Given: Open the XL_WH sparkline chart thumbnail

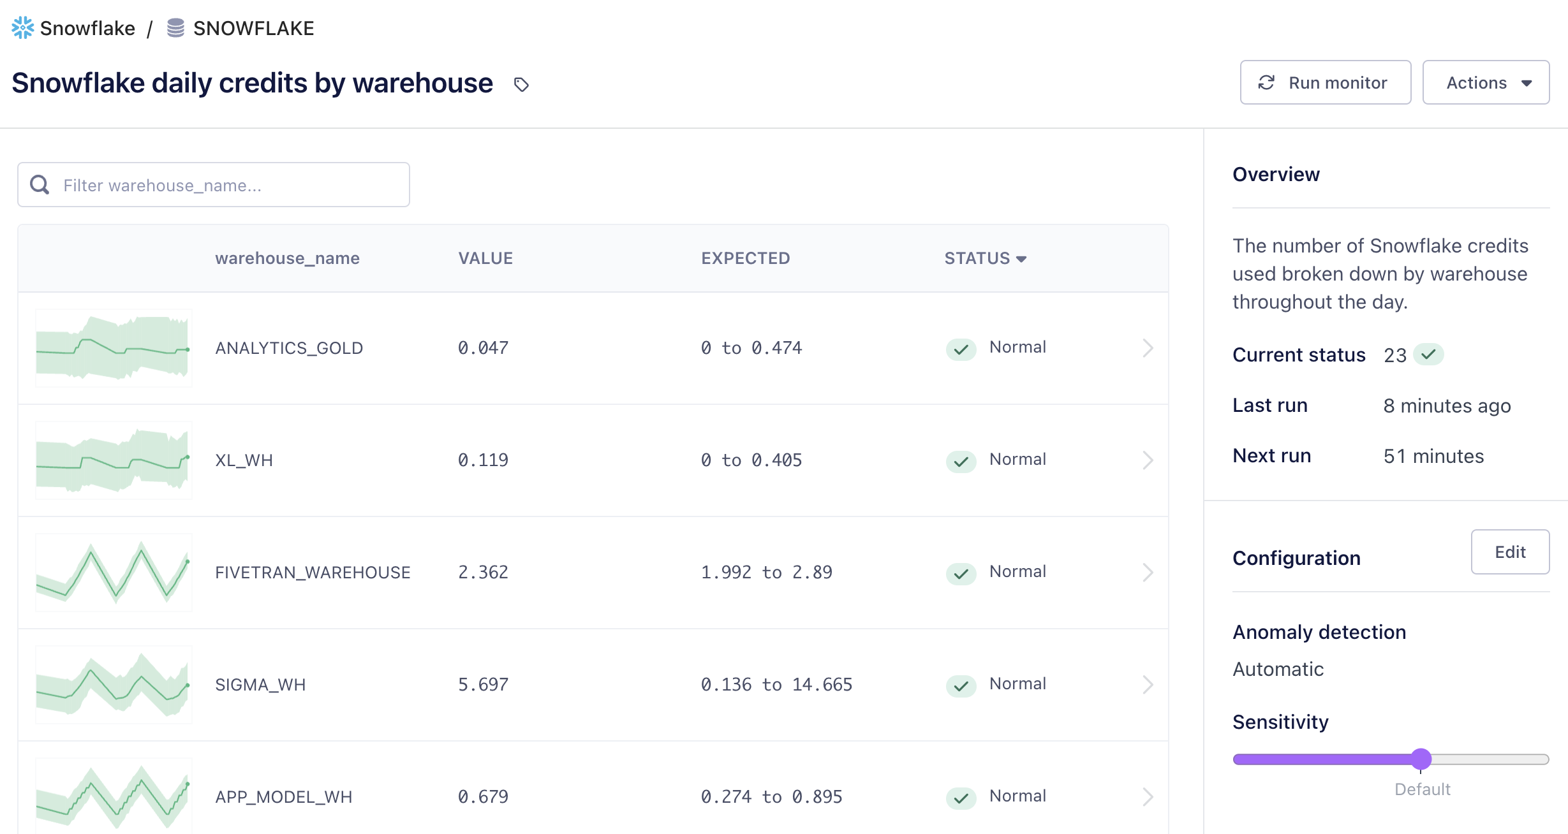Looking at the screenshot, I should (114, 460).
